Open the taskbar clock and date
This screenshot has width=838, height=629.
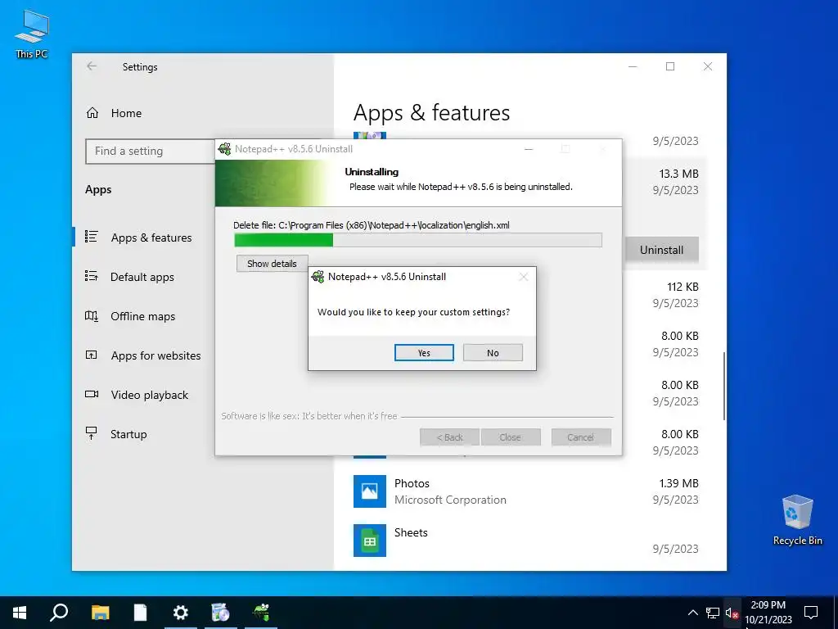768,613
